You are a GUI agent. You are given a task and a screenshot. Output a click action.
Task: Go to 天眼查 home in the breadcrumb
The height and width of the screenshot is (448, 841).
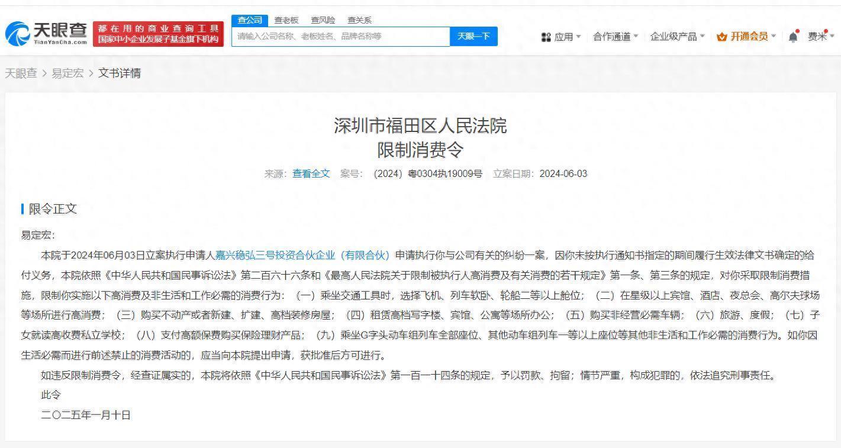21,73
